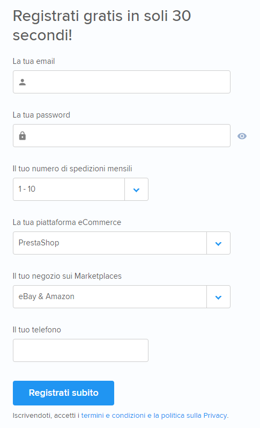Select the 1 - 10 shipments combo box
The image size is (260, 428).
point(80,190)
